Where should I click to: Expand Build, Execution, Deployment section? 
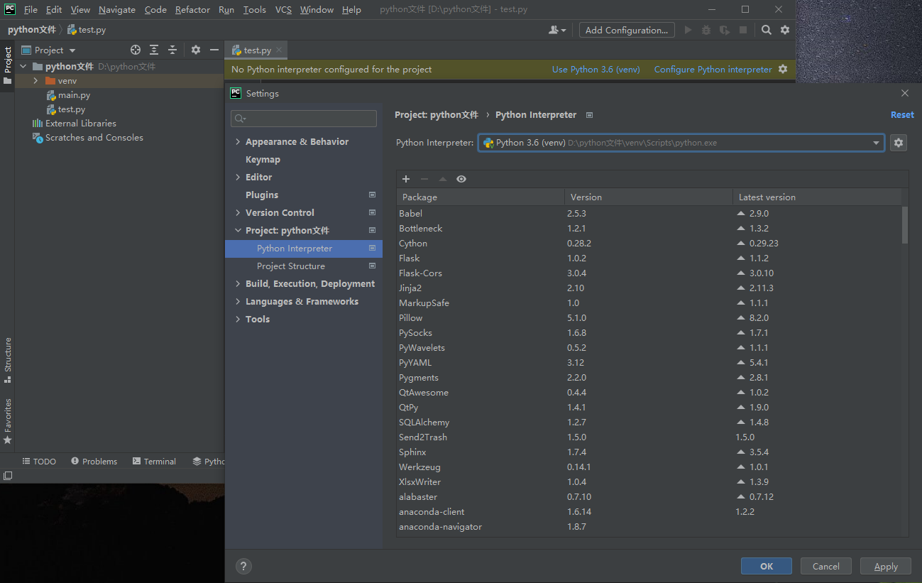pos(238,284)
